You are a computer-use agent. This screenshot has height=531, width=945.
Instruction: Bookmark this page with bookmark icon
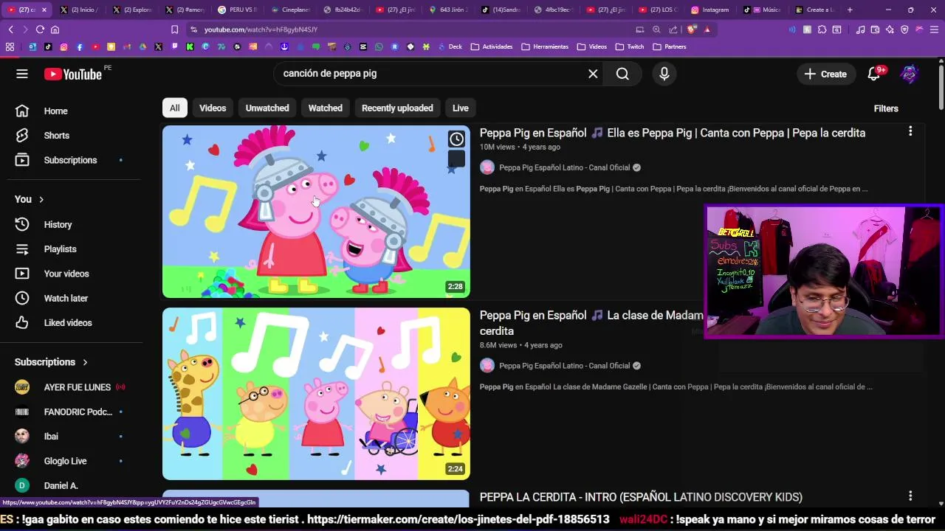[174, 29]
